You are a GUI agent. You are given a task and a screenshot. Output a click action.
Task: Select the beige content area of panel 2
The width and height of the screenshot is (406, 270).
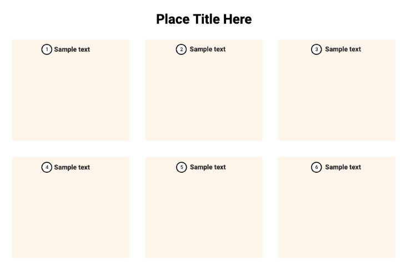(203, 97)
